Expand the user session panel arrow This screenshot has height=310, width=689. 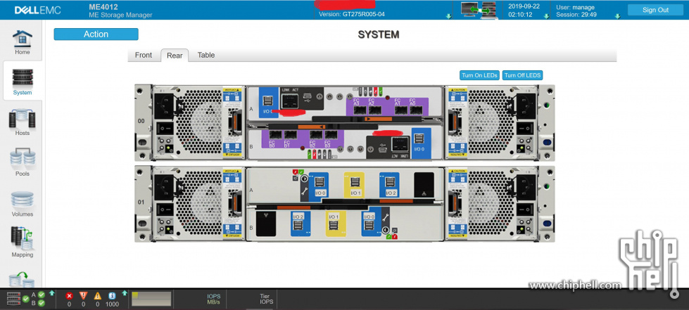point(617,16)
